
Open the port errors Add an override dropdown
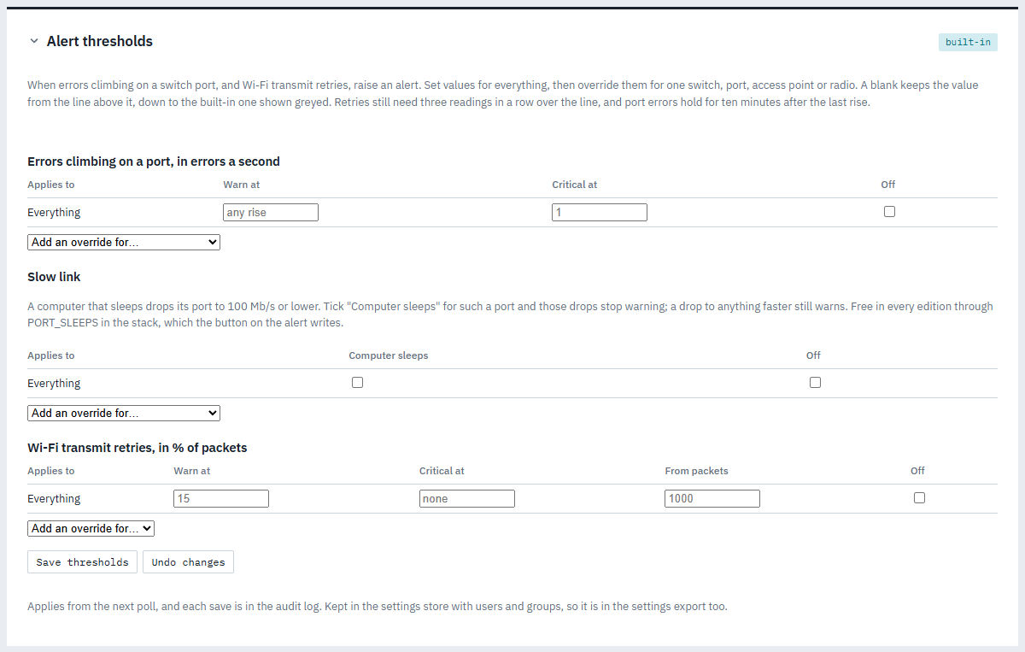[x=124, y=242]
